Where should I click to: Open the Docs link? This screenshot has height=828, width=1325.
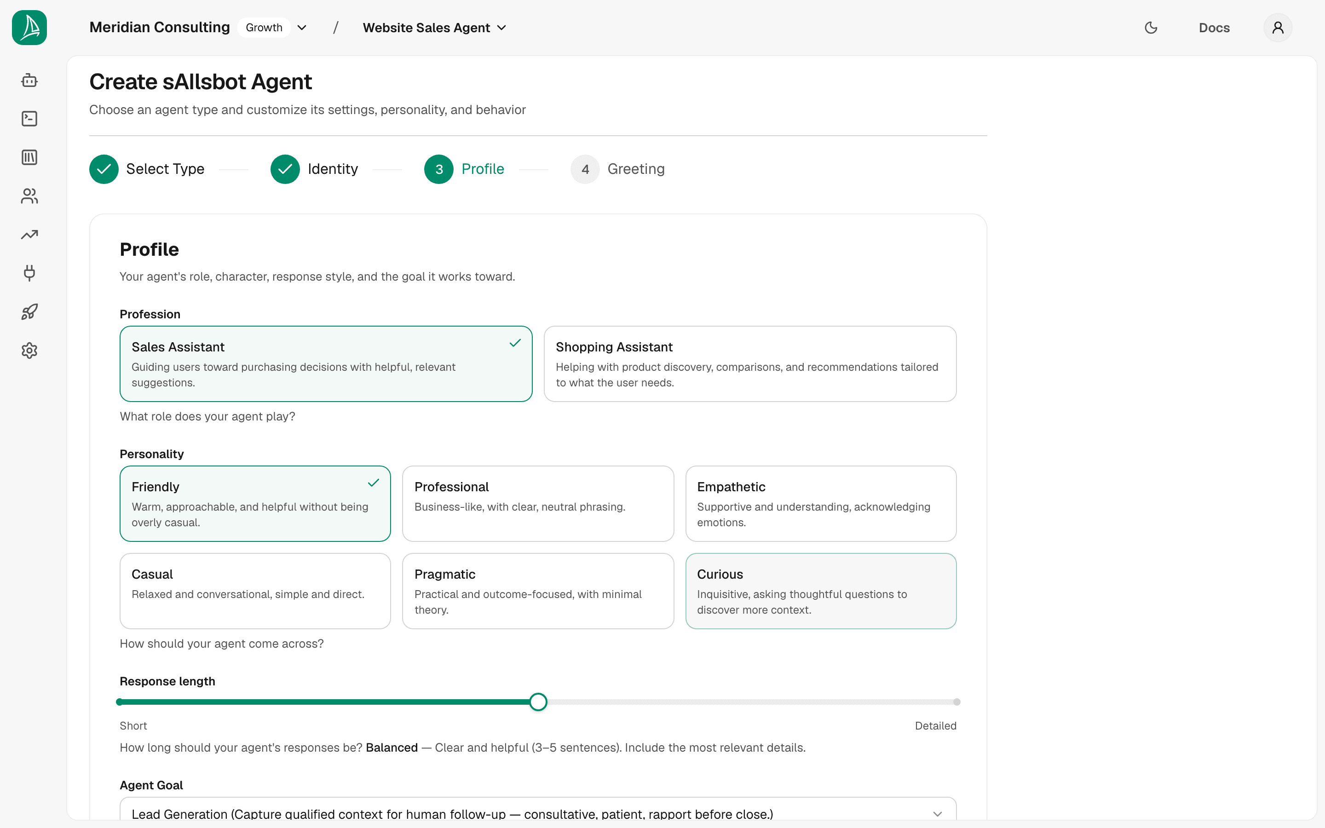[x=1214, y=28]
